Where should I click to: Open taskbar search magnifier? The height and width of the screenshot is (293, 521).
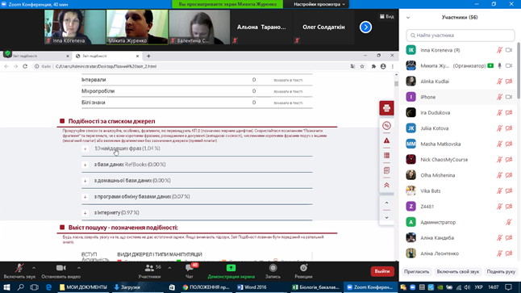point(21,287)
